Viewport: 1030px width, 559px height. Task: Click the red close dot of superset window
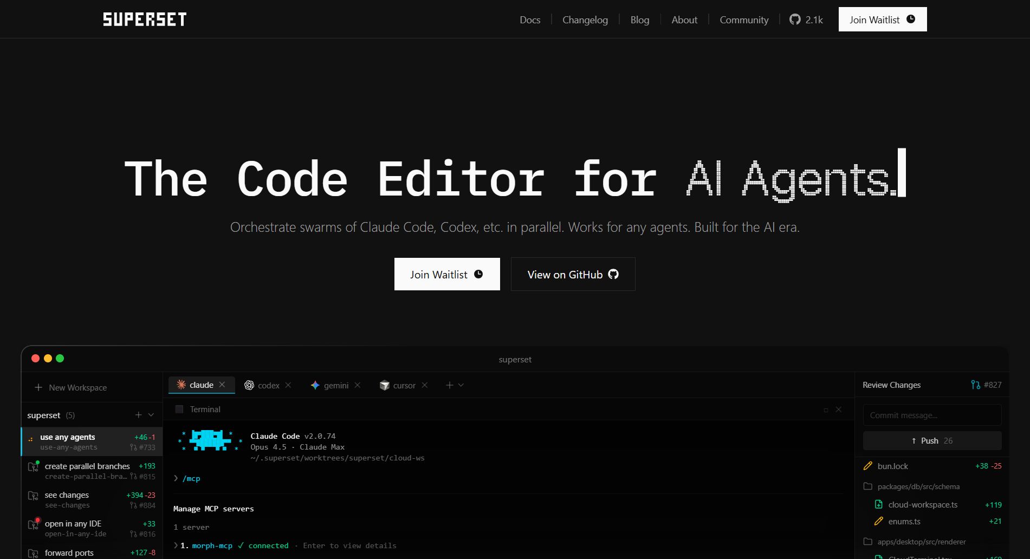pyautogui.click(x=36, y=358)
